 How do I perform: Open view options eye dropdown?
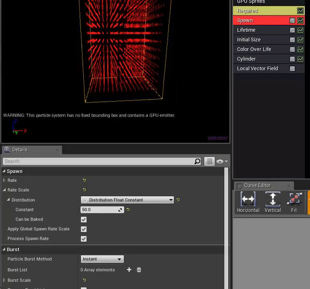[222, 161]
